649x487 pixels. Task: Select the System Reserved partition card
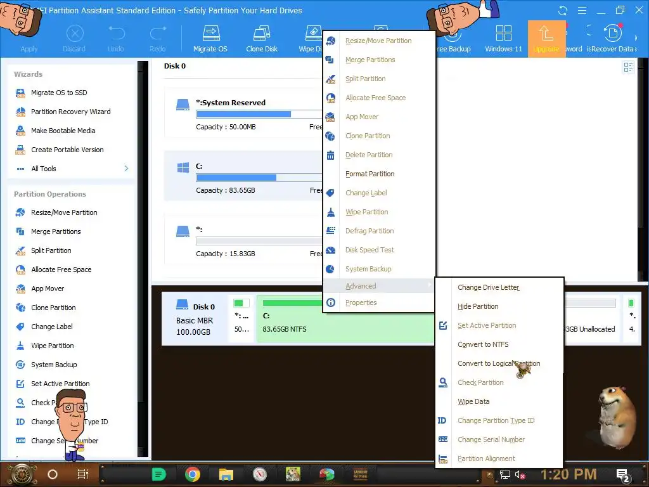coord(243,112)
